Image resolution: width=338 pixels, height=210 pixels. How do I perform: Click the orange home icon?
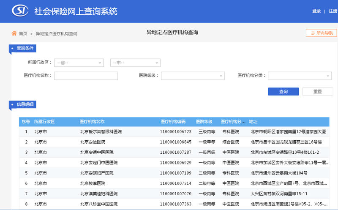point(14,33)
